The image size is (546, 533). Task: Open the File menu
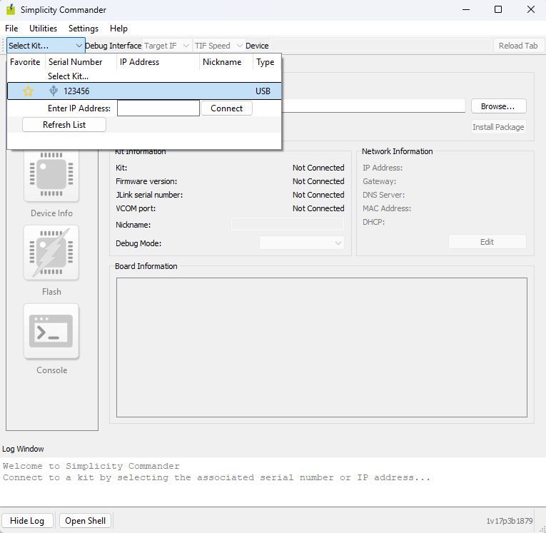(11, 29)
